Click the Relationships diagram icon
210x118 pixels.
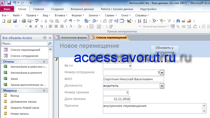click(116, 21)
